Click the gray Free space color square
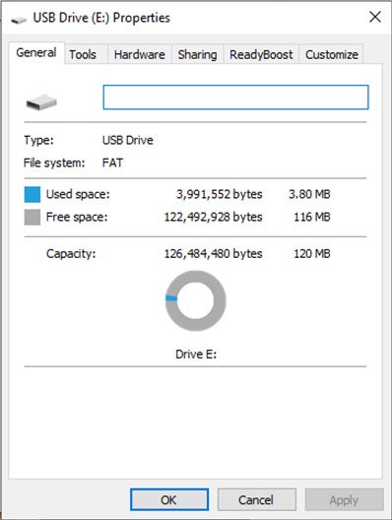Viewport: 392px width, 520px height. coord(33,218)
